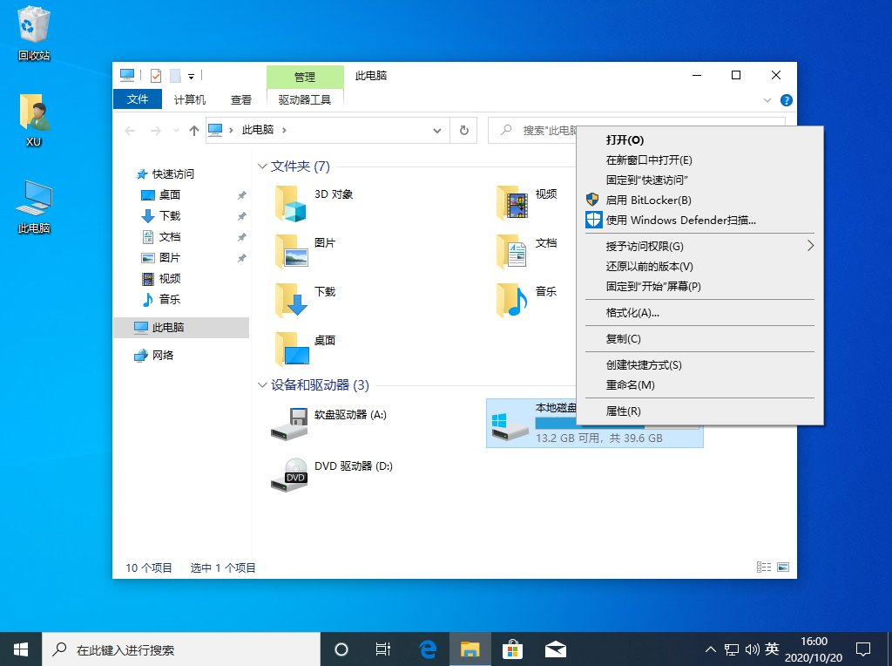Select the 此电脑 desktop shortcut

(34, 207)
